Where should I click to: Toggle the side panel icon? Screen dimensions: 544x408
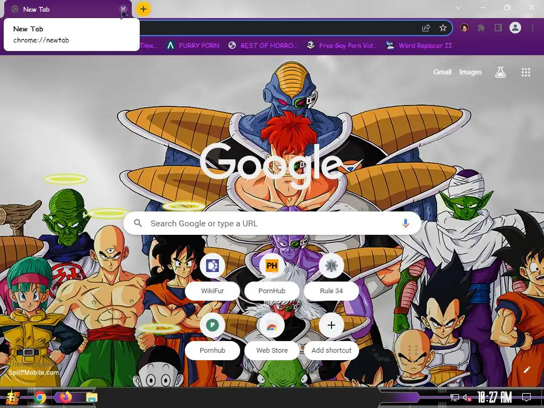[498, 28]
